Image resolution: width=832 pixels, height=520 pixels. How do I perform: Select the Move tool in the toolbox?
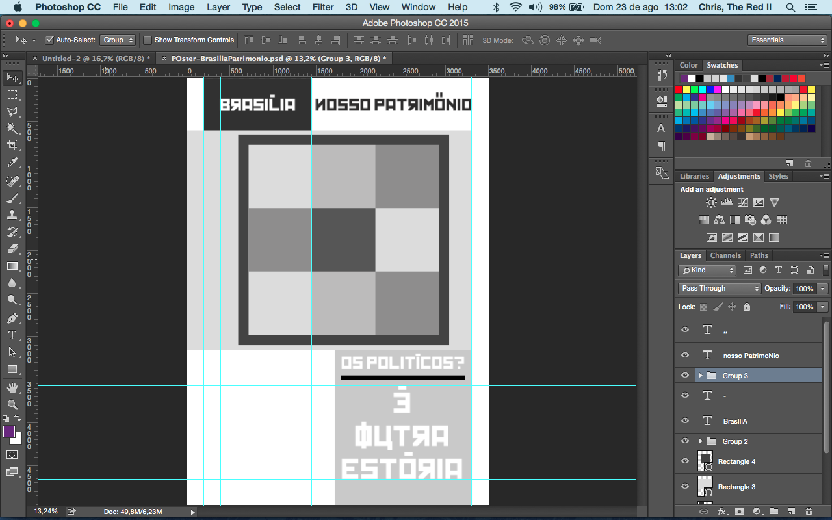[x=12, y=78]
